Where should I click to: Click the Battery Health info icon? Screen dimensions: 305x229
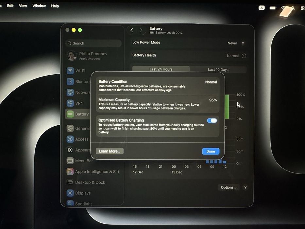click(x=244, y=56)
